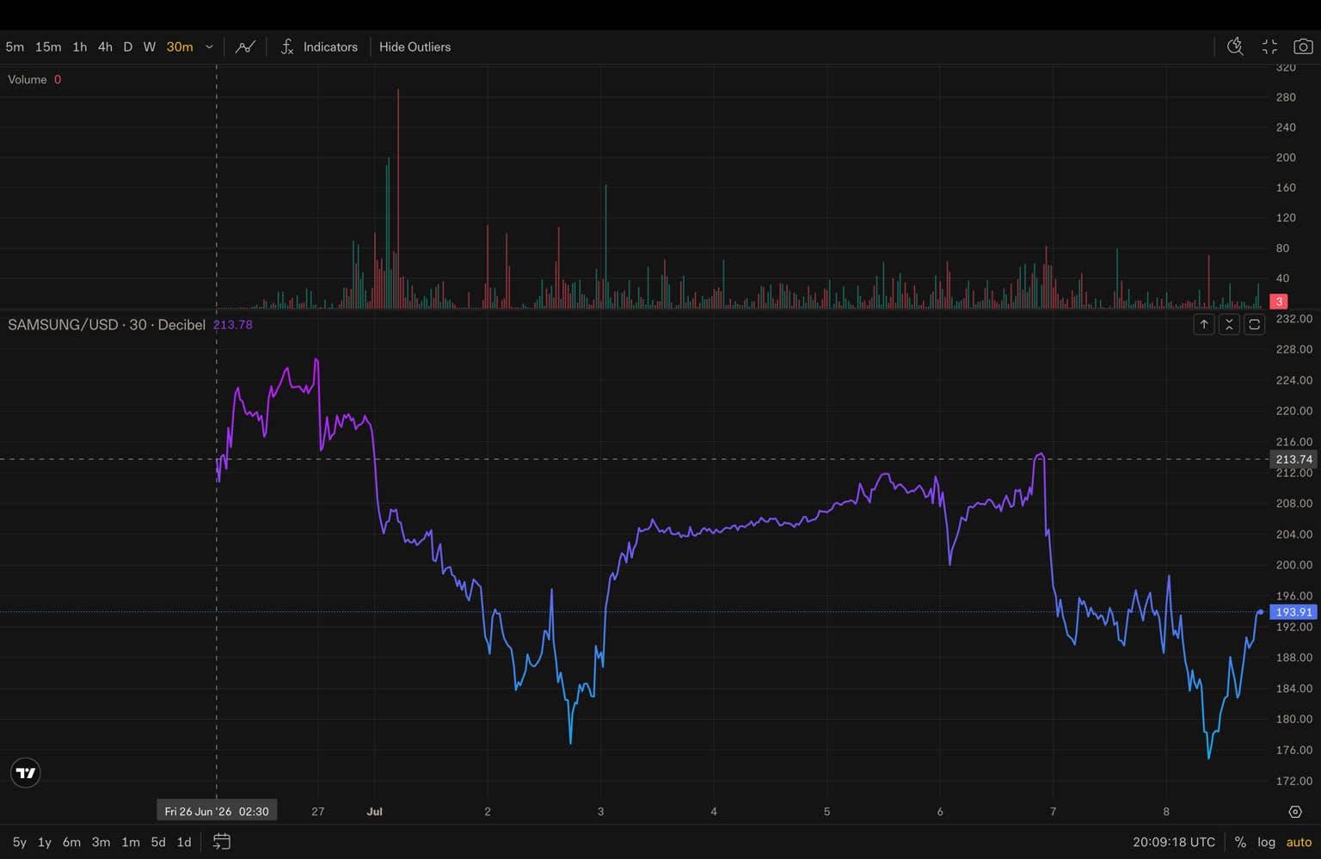
Task: Toggle fullscreen mode for the chart
Action: pyautogui.click(x=1269, y=47)
